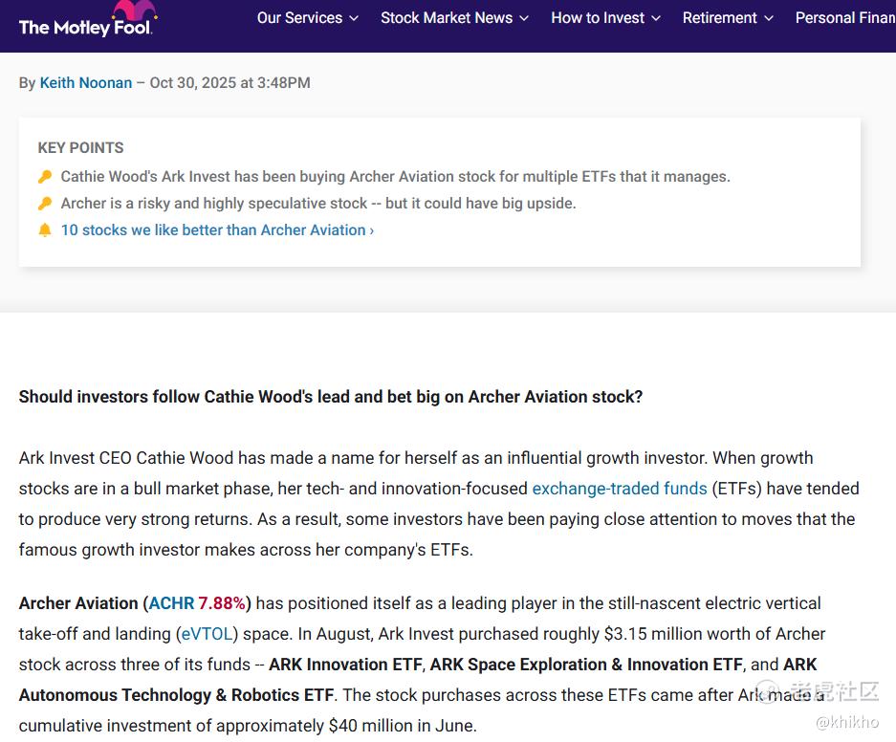Open 10 stocks we like better link
This screenshot has width=896, height=742.
click(217, 230)
